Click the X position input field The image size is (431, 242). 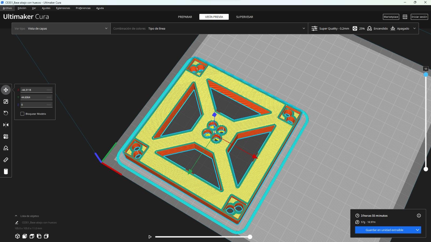pyautogui.click(x=36, y=90)
